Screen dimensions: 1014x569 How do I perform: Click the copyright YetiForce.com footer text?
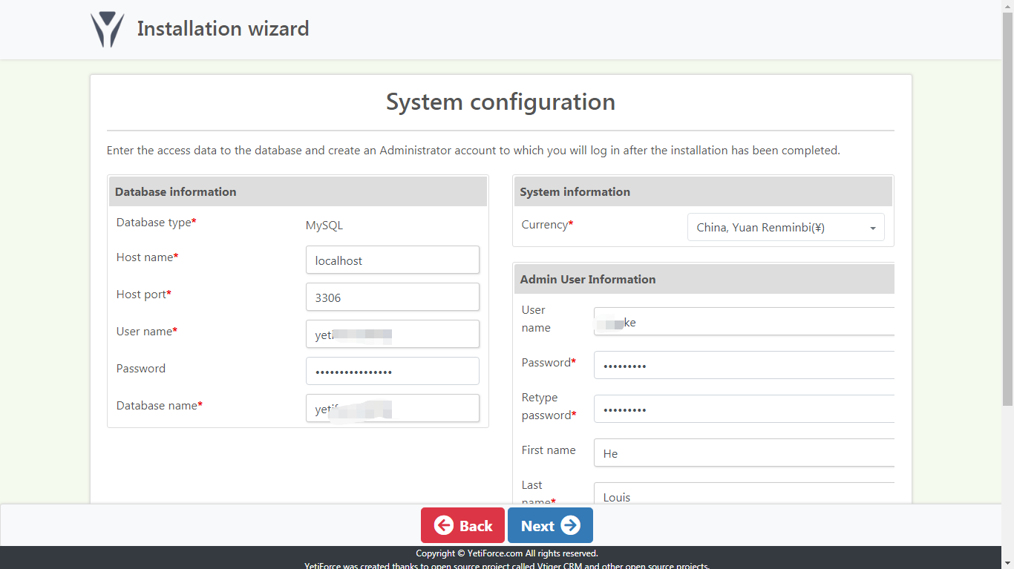point(506,553)
